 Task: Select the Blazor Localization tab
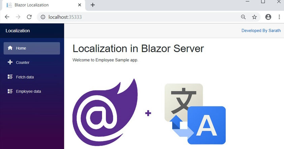[43, 5]
